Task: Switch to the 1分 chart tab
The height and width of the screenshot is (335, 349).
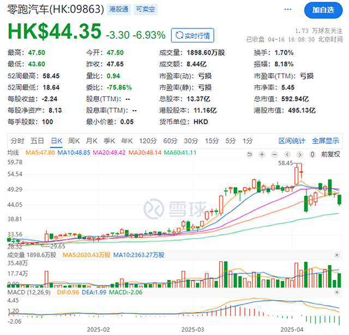Action: click(x=248, y=141)
